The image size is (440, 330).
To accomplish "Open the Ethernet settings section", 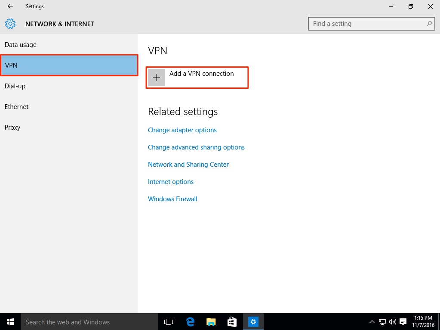I will point(17,107).
